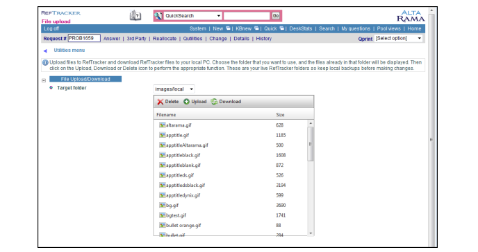Click the Altarama logo
The width and height of the screenshot is (478, 252).
coord(411,16)
